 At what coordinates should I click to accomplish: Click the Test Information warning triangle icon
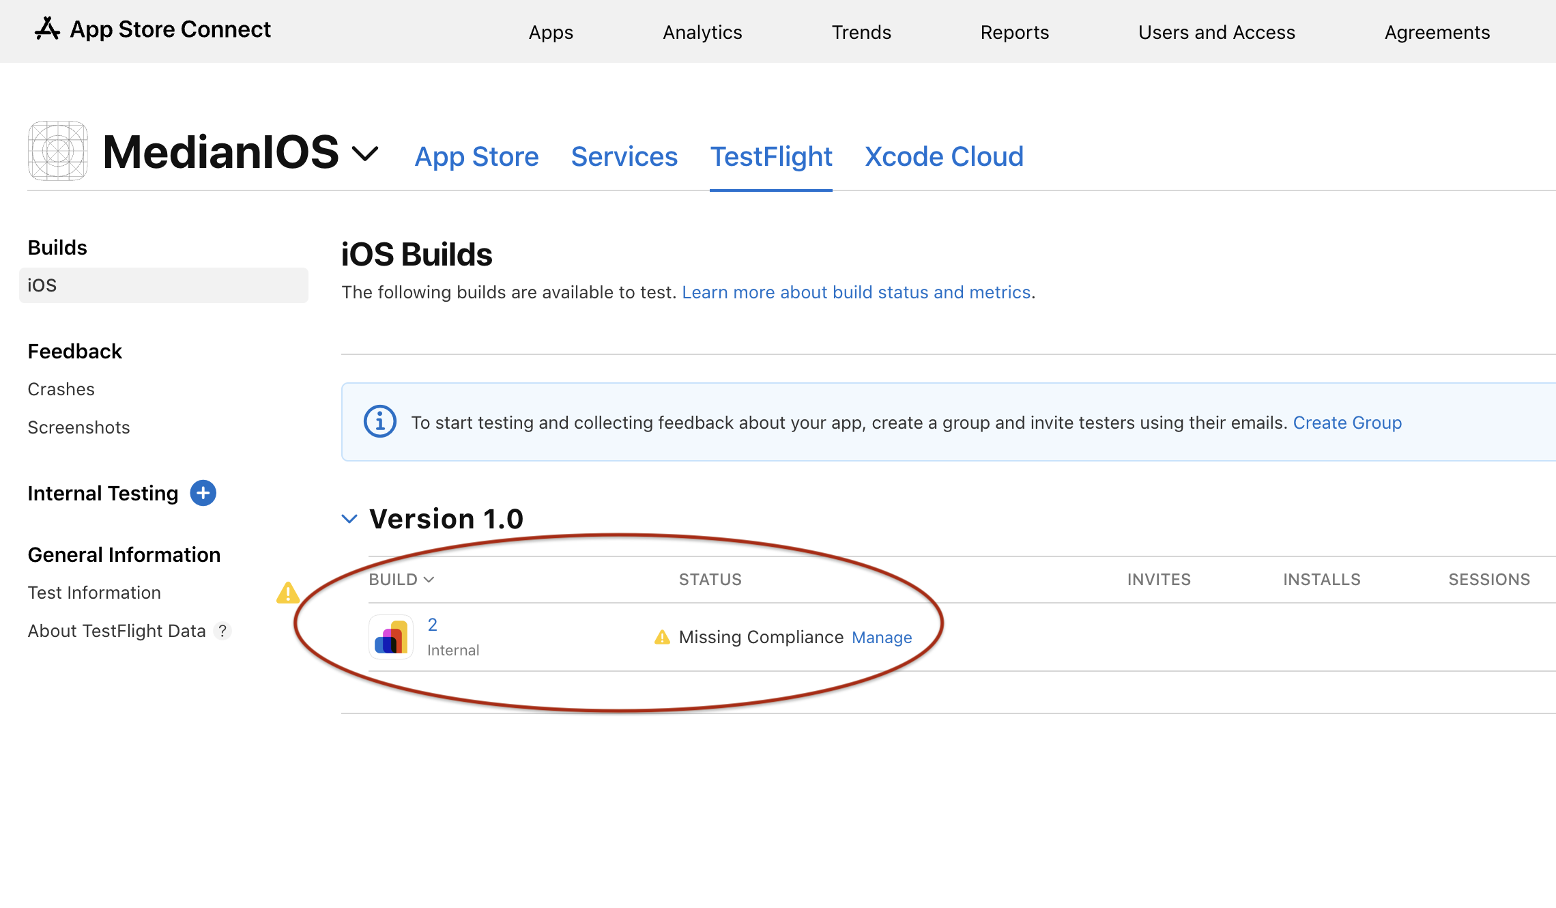pyautogui.click(x=288, y=593)
